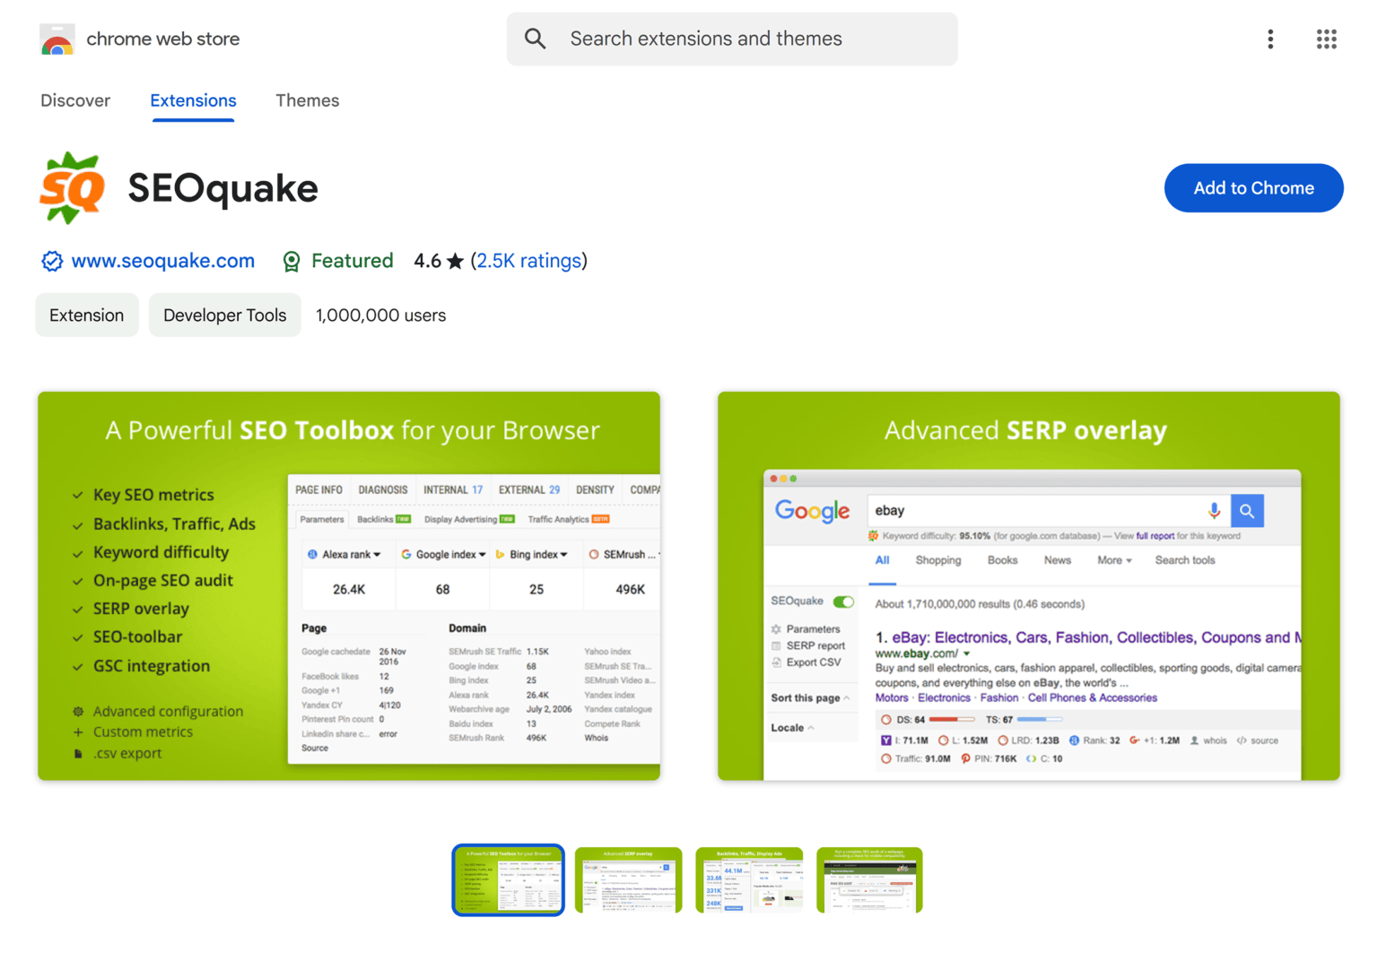1378x961 pixels.
Task: Click the DS keyword difficulty bar
Action: (x=951, y=718)
